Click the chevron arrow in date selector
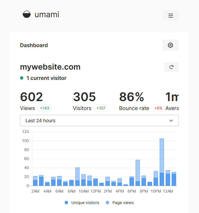 tap(171, 121)
